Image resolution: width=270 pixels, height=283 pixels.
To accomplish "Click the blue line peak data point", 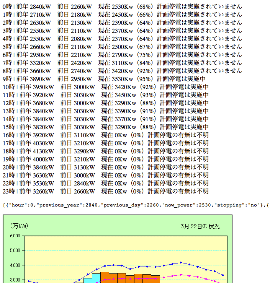I will pyautogui.click(x=181, y=262).
